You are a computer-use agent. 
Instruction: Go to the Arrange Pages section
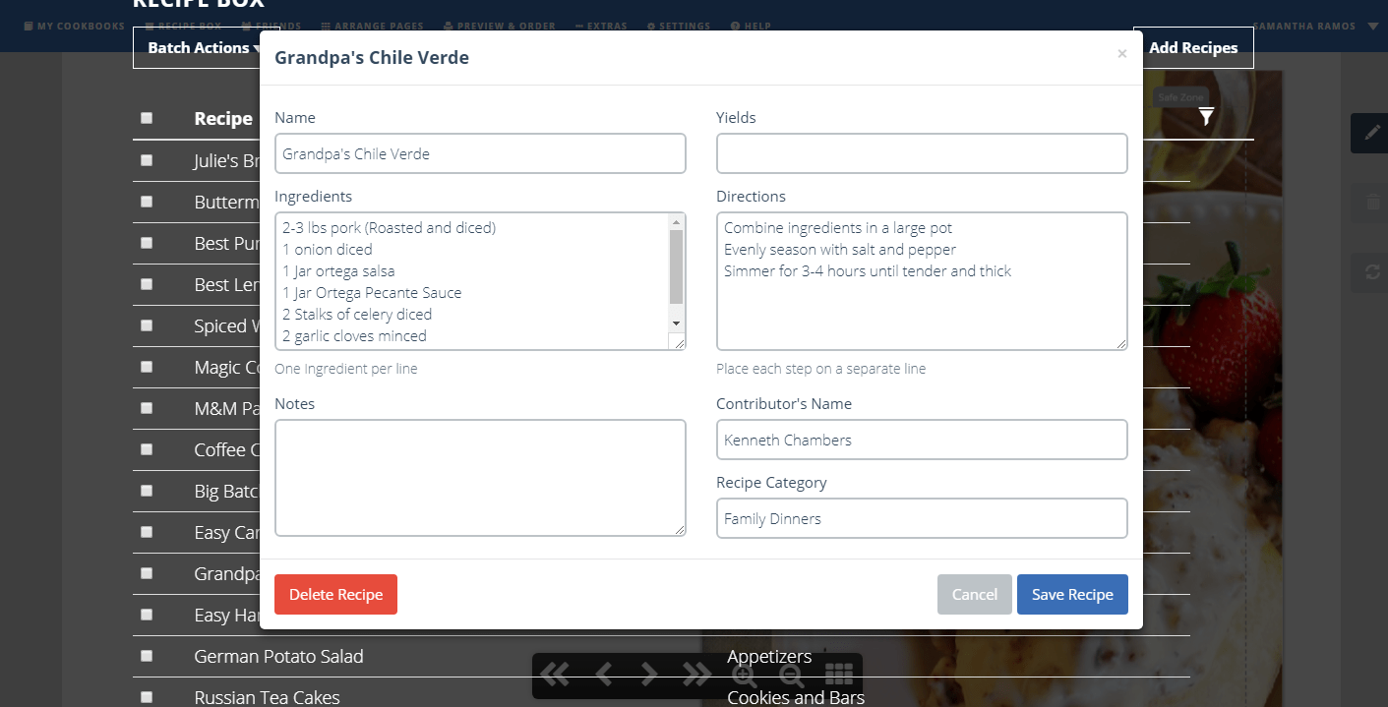point(372,26)
